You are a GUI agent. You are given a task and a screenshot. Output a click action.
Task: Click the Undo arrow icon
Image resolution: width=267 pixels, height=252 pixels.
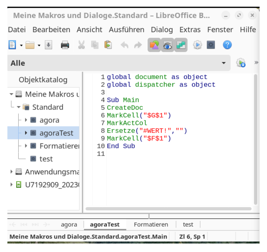pos(124,45)
